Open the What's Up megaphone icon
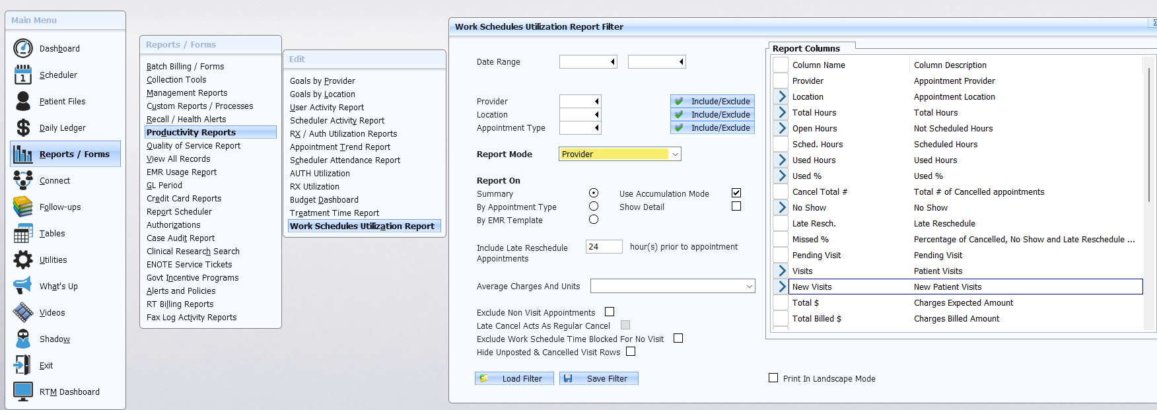The width and height of the screenshot is (1157, 410). [x=23, y=286]
